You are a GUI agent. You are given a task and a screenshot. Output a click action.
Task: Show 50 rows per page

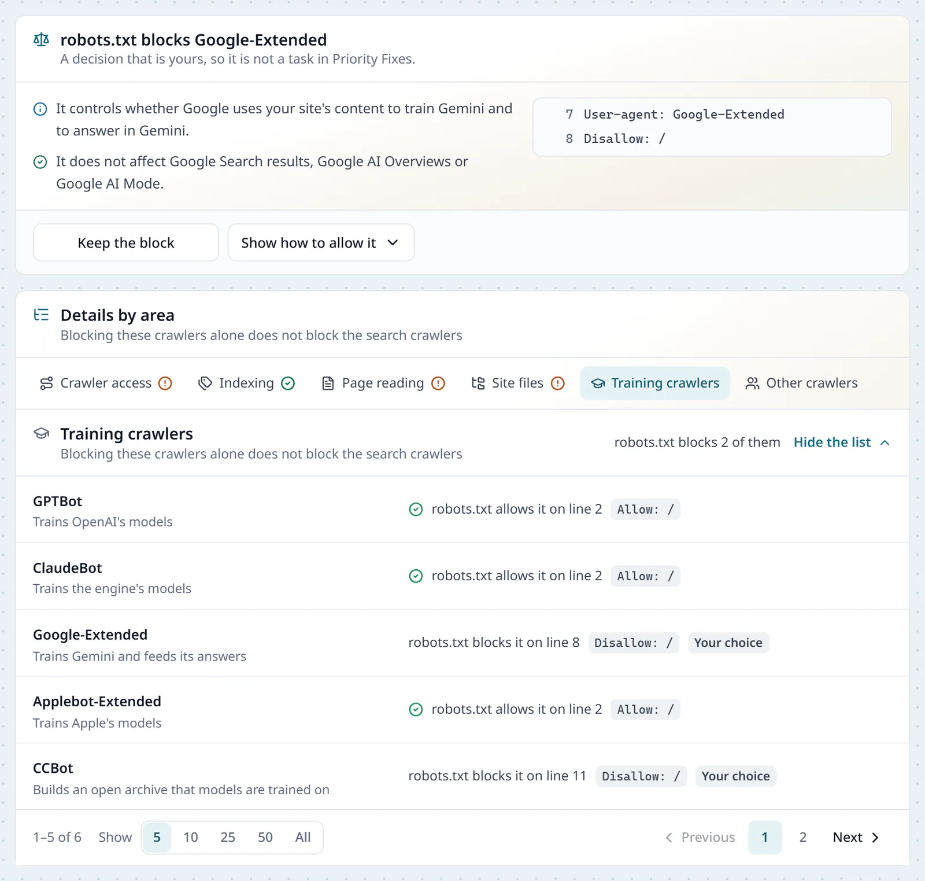pos(265,838)
